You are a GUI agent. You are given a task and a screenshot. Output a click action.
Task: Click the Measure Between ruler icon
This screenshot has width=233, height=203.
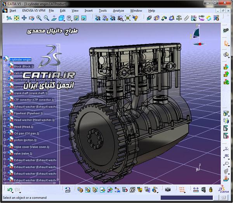196,189
